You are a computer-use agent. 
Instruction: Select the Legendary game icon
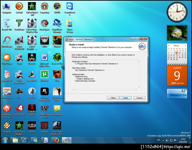coord(44,8)
